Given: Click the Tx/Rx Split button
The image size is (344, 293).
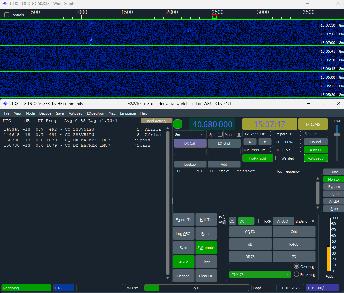Looking at the screenshot, I should (257, 158).
